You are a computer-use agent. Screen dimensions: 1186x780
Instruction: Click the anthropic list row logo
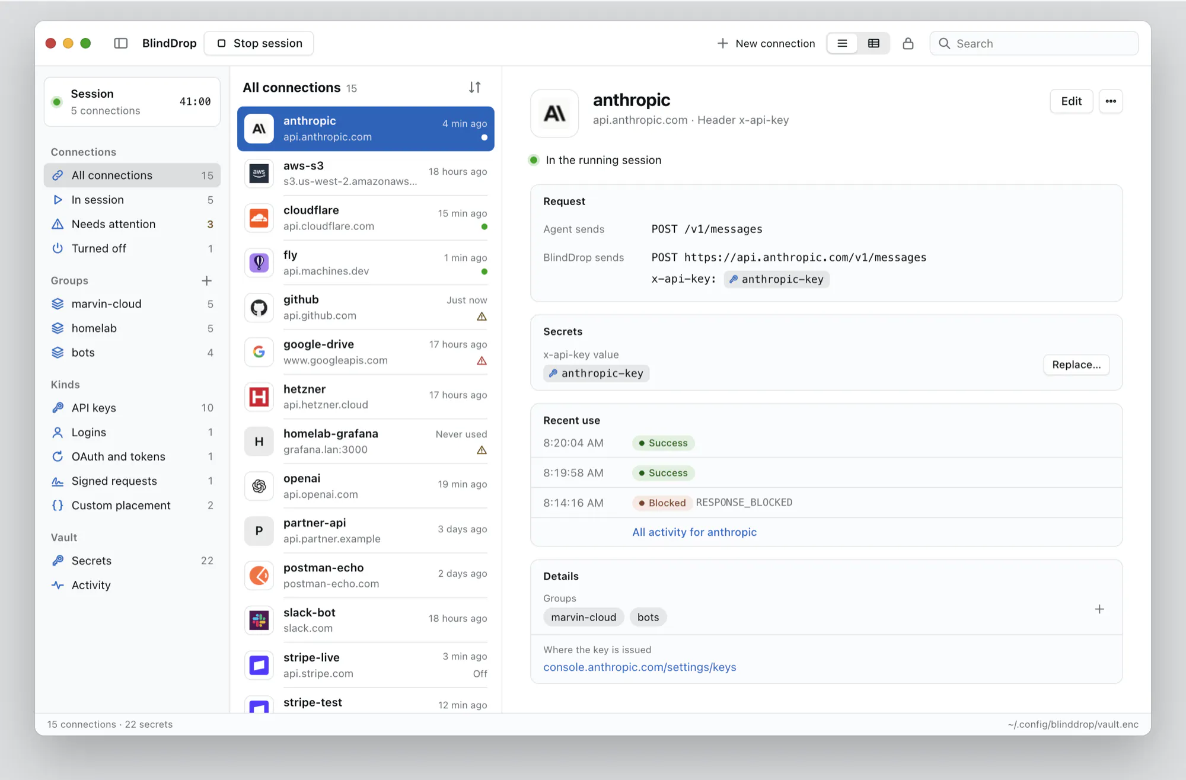(259, 129)
